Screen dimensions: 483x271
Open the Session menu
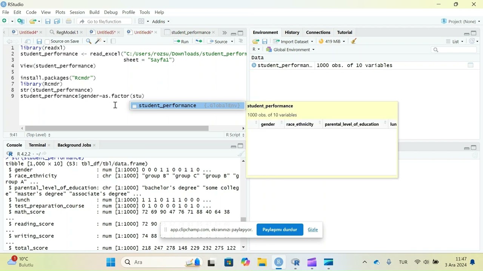point(77,12)
